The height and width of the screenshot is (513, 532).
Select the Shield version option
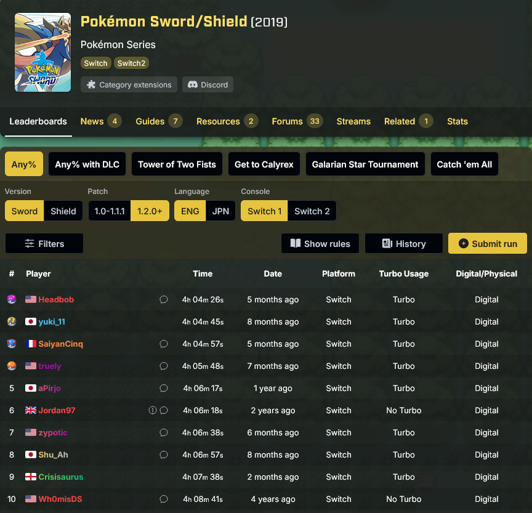tap(63, 211)
